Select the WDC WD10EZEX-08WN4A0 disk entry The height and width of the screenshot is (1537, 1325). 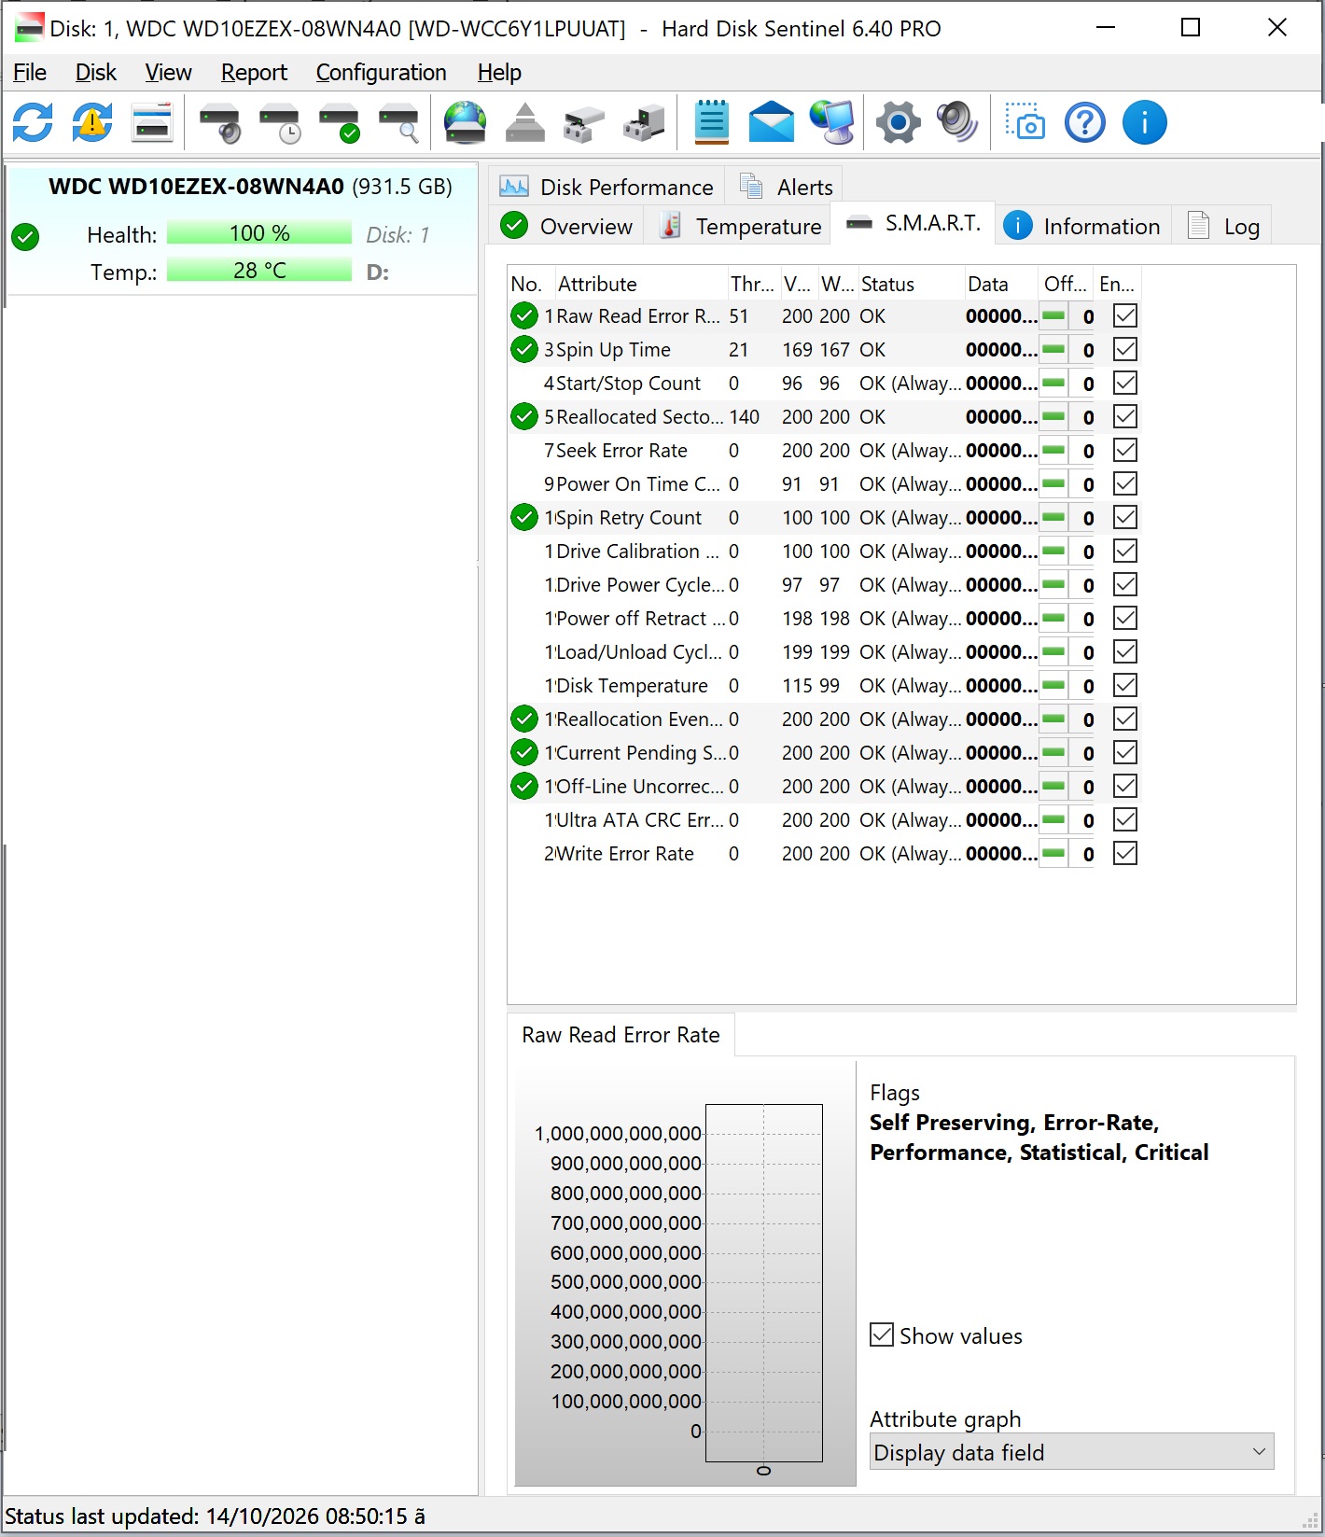pyautogui.click(x=243, y=230)
